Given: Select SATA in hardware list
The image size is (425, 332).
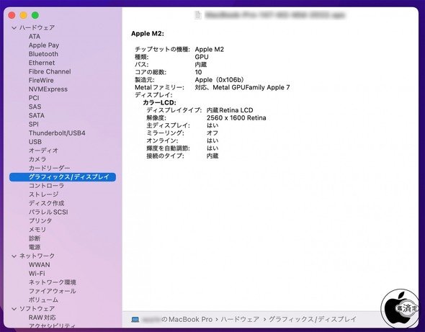Looking at the screenshot, I should pos(37,115).
